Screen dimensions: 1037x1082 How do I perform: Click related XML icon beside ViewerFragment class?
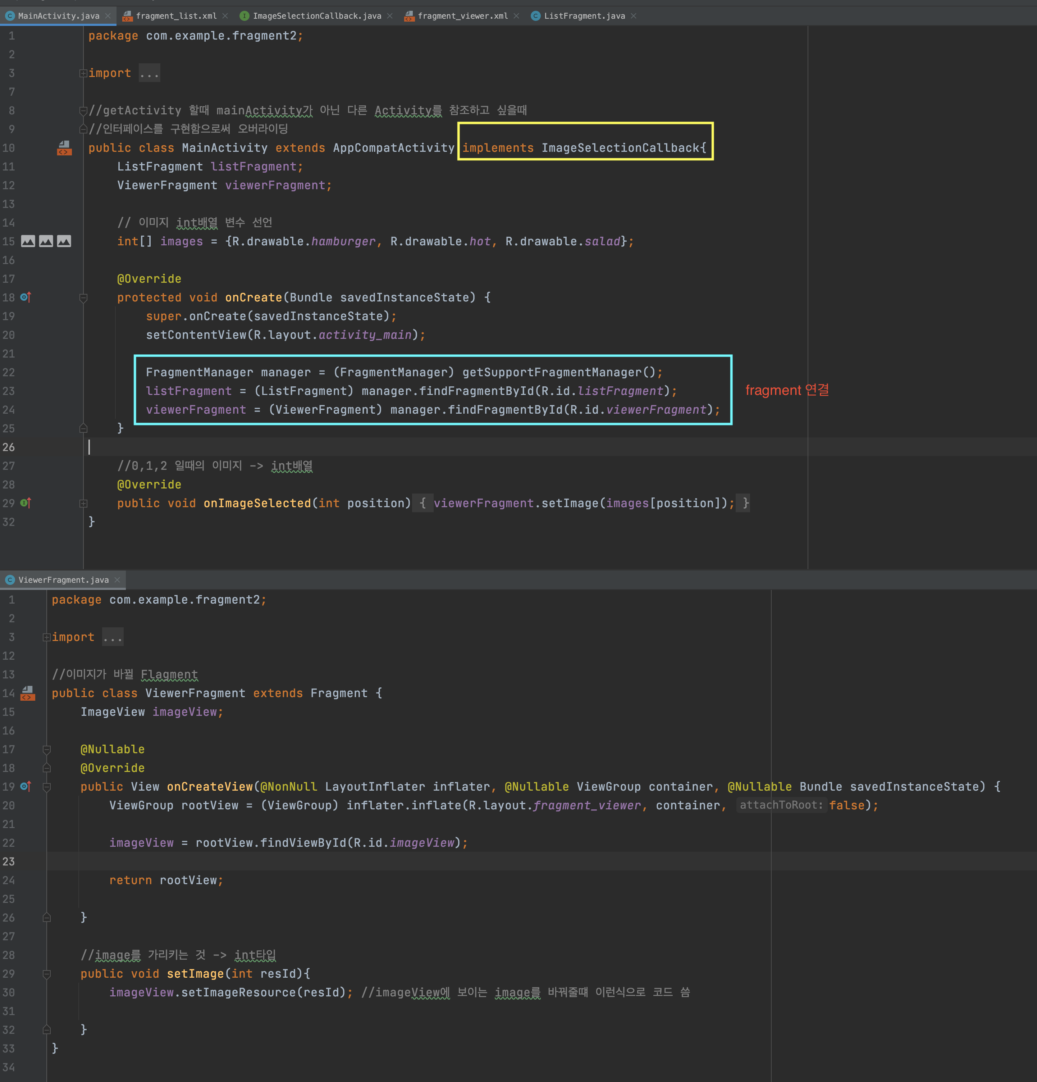pos(28,694)
